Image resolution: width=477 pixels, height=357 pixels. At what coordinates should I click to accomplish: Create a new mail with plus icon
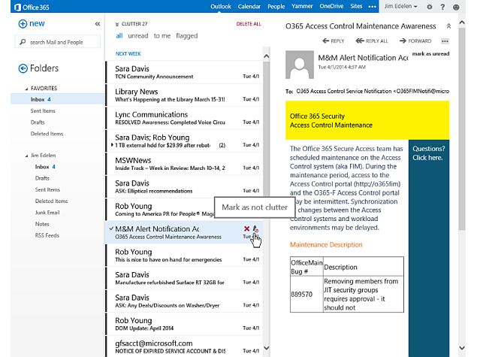point(23,24)
